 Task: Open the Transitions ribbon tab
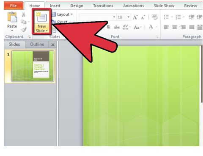103,6
